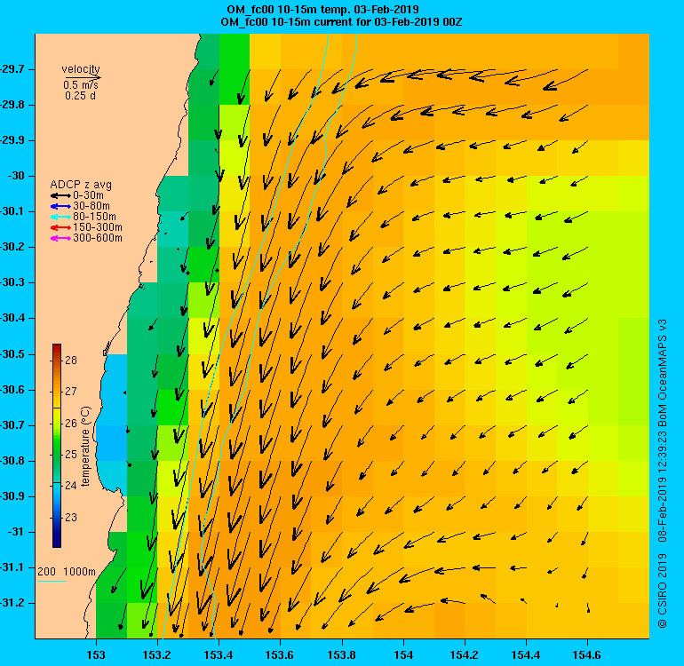Click the subtitle 'OM_fc00 10-15m current for 03-Feb-2019 00Z'
Viewport: 684px width, 666px height.
(341, 22)
